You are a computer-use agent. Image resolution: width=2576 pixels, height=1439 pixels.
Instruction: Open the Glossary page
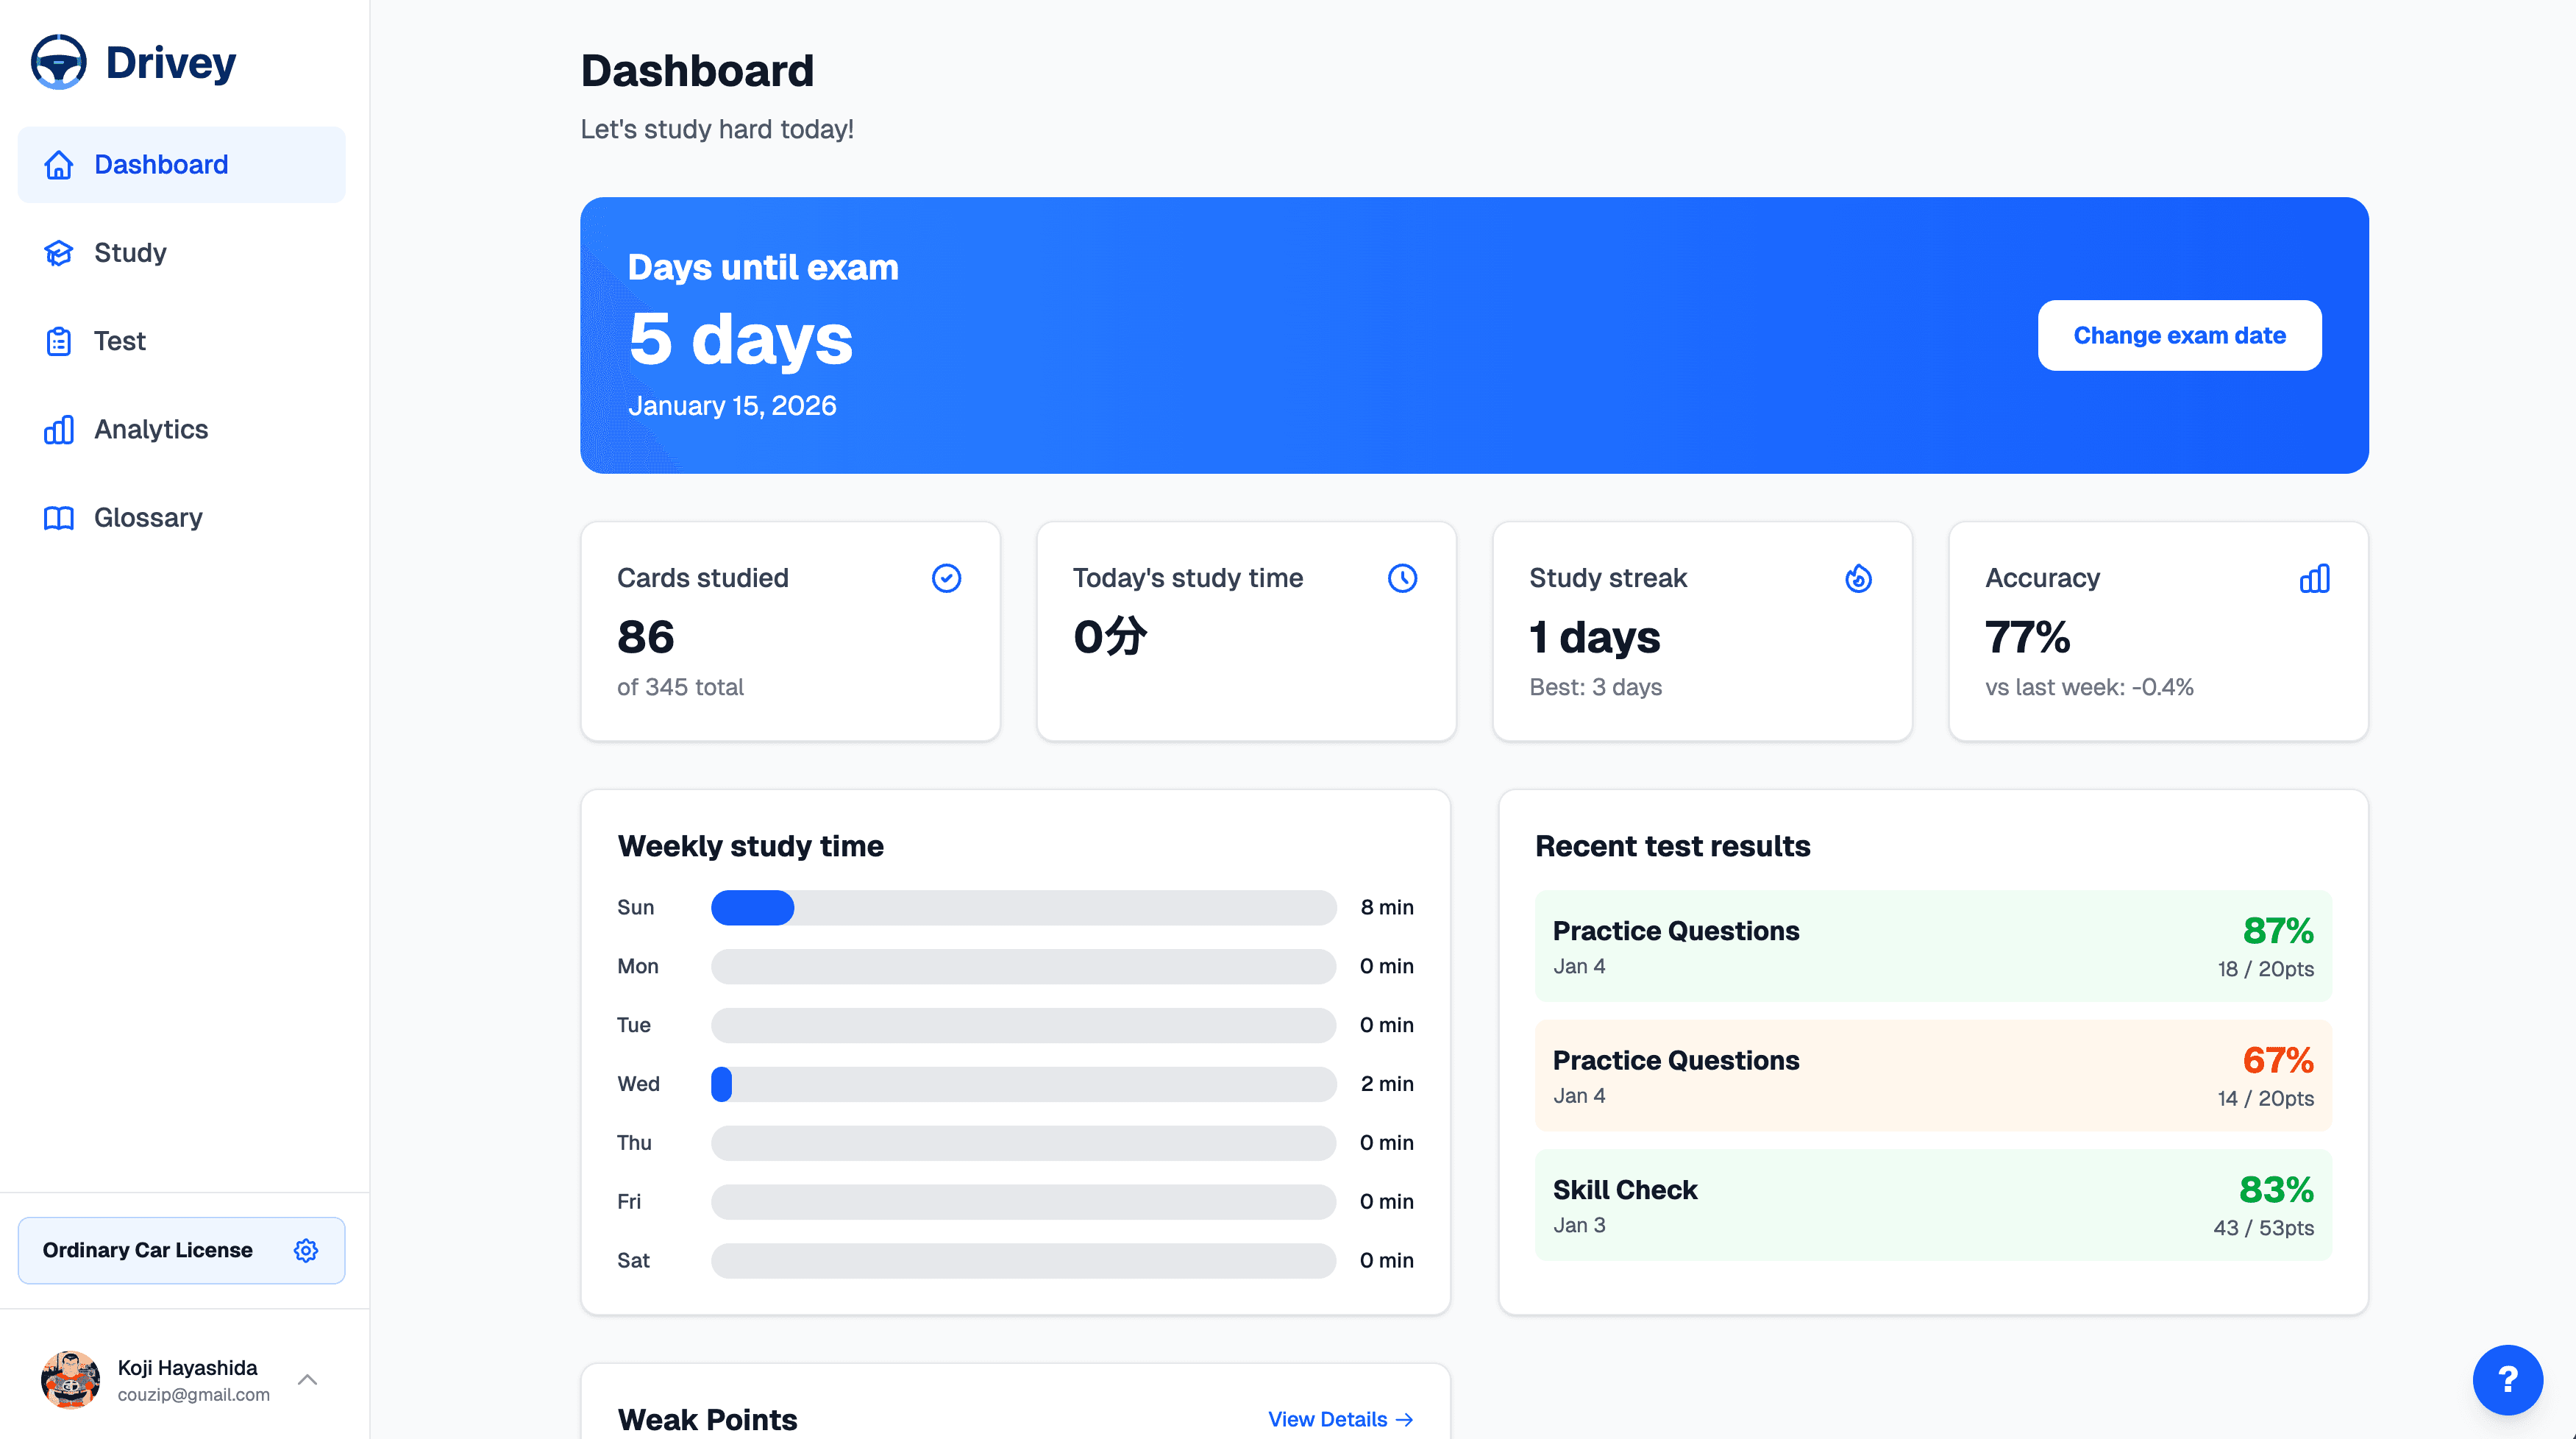(148, 518)
